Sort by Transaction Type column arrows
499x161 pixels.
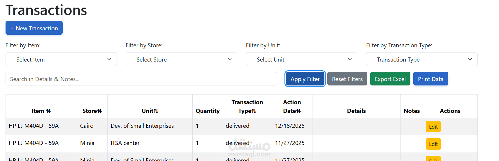click(254, 111)
